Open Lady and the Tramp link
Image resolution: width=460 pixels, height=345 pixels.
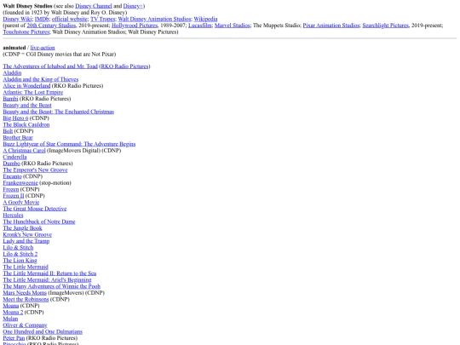(x=26, y=241)
